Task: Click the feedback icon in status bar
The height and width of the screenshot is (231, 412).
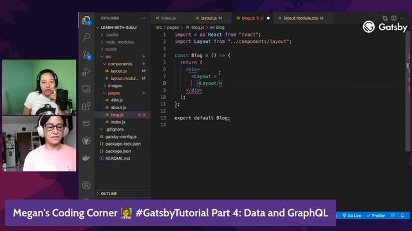Action: 393,216
